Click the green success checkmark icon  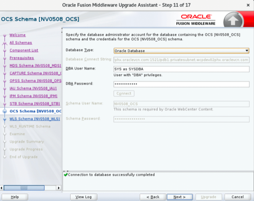pos(66,175)
